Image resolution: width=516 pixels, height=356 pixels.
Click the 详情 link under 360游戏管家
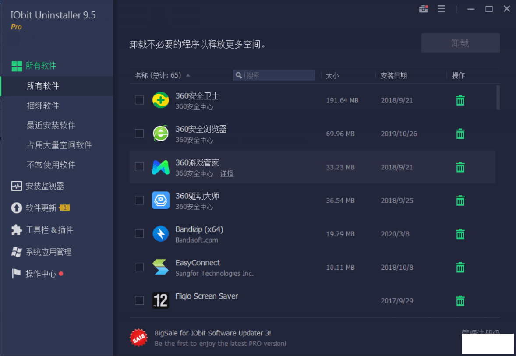click(x=227, y=174)
